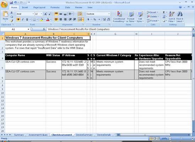Open the Formulas ribbon tab

(x=55, y=7)
